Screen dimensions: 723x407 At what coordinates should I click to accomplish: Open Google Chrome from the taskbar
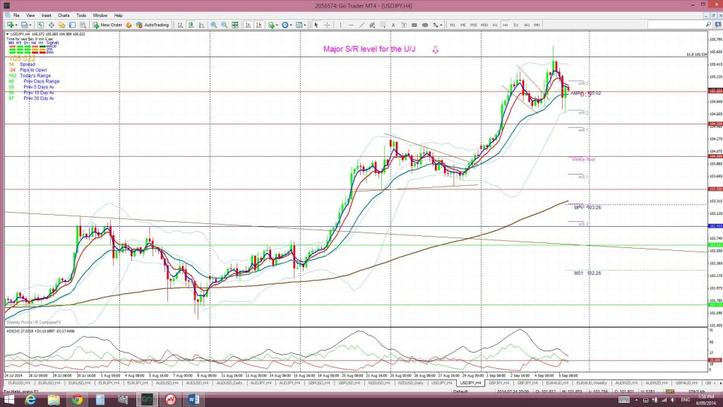76,399
